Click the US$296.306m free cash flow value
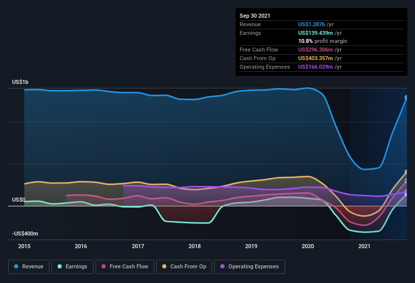Image resolution: width=415 pixels, height=283 pixels. 315,50
